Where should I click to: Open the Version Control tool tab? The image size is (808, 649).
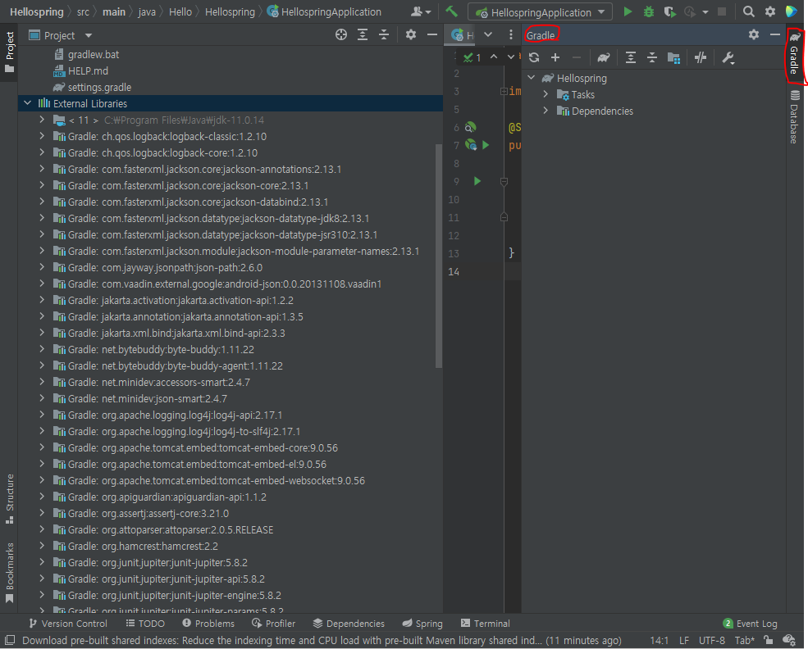coord(68,624)
